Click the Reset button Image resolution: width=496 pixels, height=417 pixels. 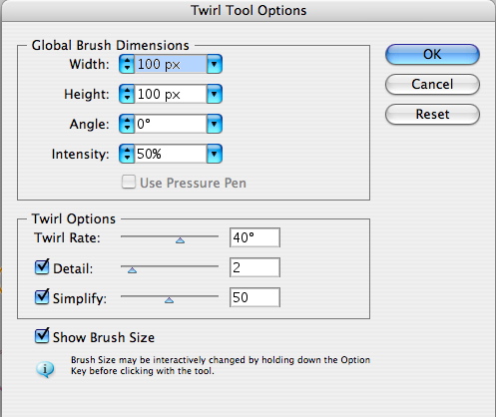click(x=432, y=115)
